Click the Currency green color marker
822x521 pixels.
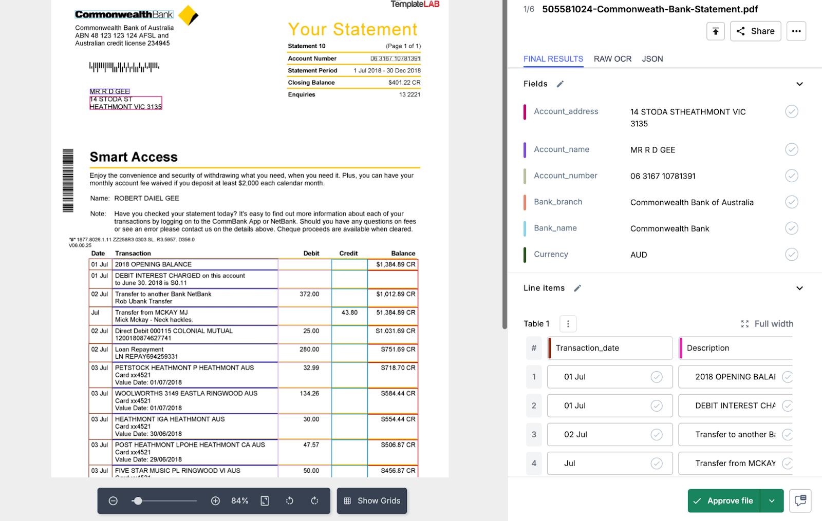point(525,255)
